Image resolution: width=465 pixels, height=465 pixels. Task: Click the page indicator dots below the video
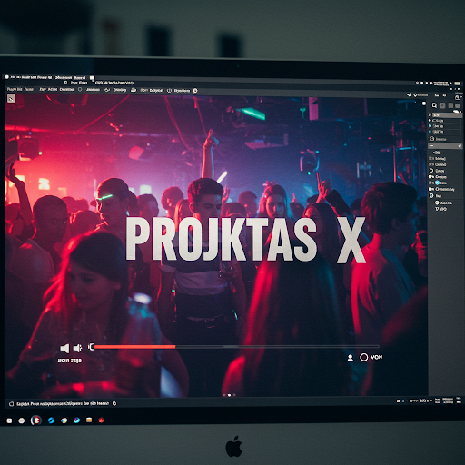[229, 395]
